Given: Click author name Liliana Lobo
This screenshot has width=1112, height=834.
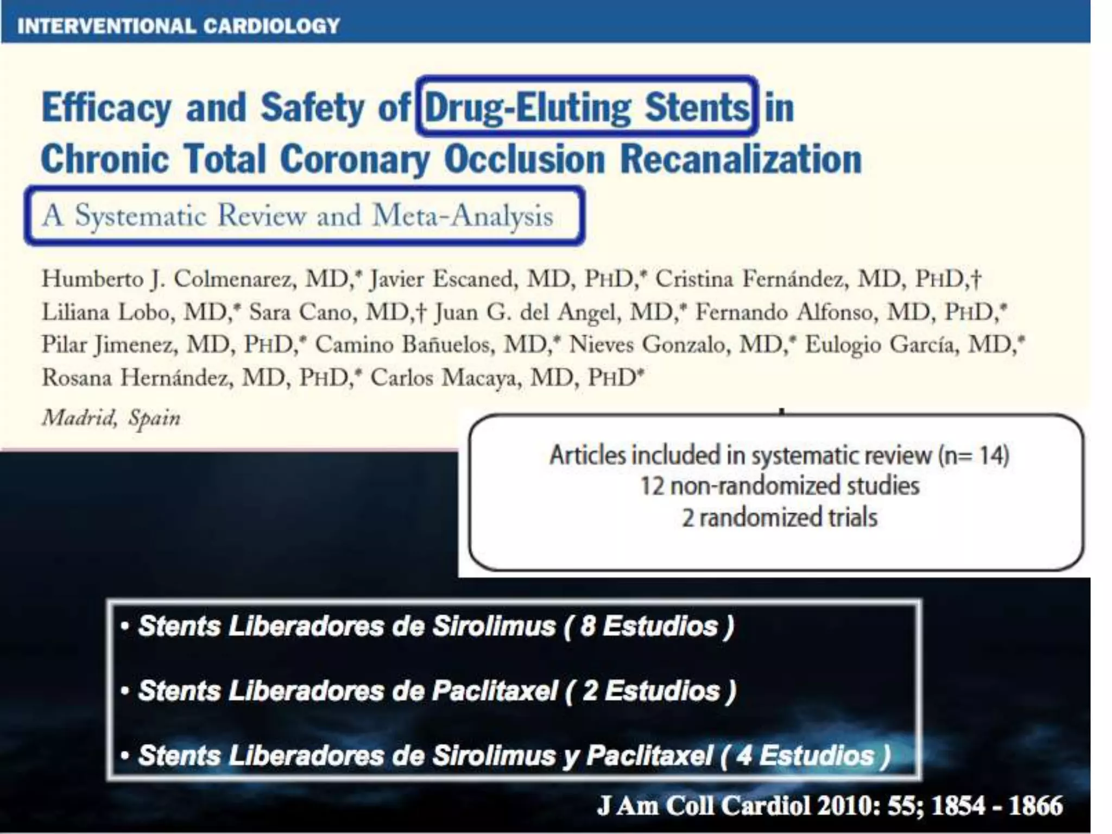Looking at the screenshot, I should 106,312.
